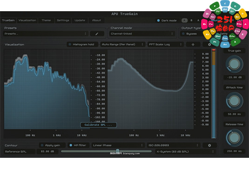The height and width of the screenshot is (169, 249).
Task: Click the Reference SPL slider handle
Action: tap(117, 151)
